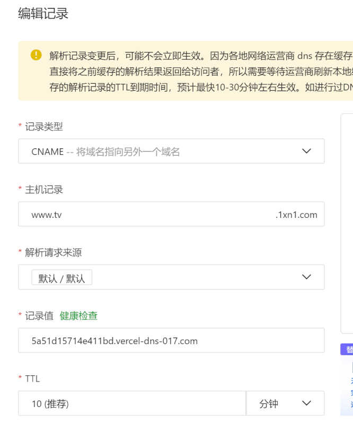
Task: Click the 主机记录 field label
Action: (44, 190)
